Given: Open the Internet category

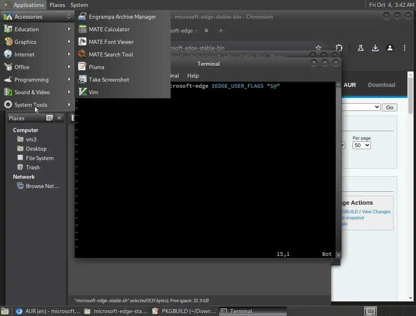Looking at the screenshot, I should (37, 54).
